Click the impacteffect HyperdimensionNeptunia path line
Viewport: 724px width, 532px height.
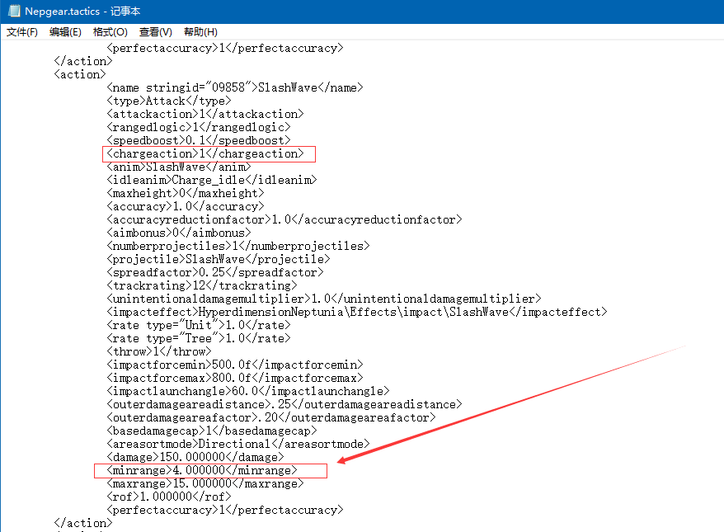[x=357, y=312]
